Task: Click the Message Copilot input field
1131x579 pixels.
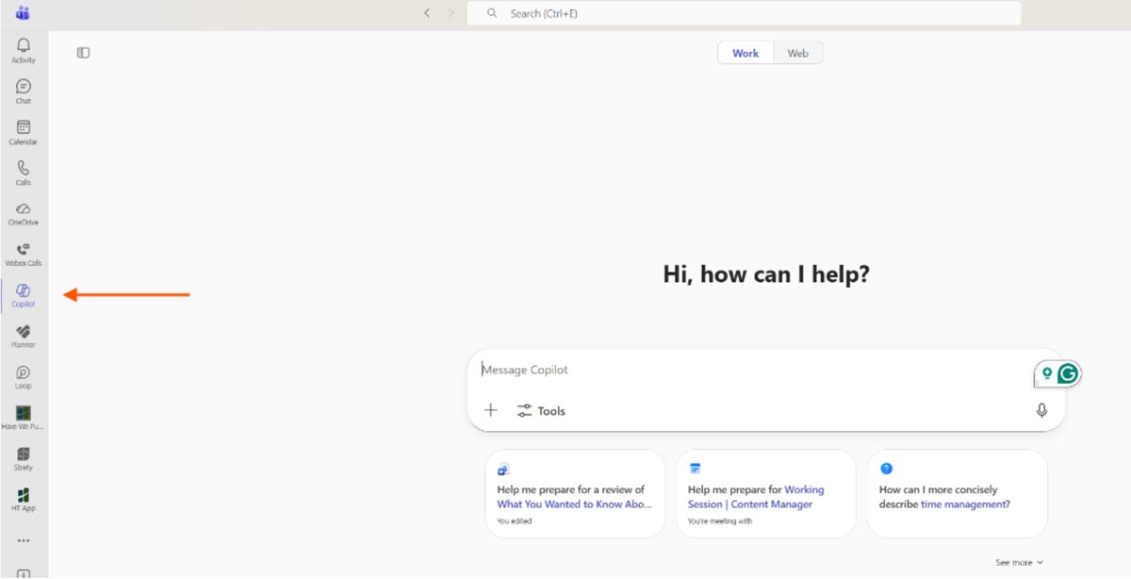Action: coord(660,370)
